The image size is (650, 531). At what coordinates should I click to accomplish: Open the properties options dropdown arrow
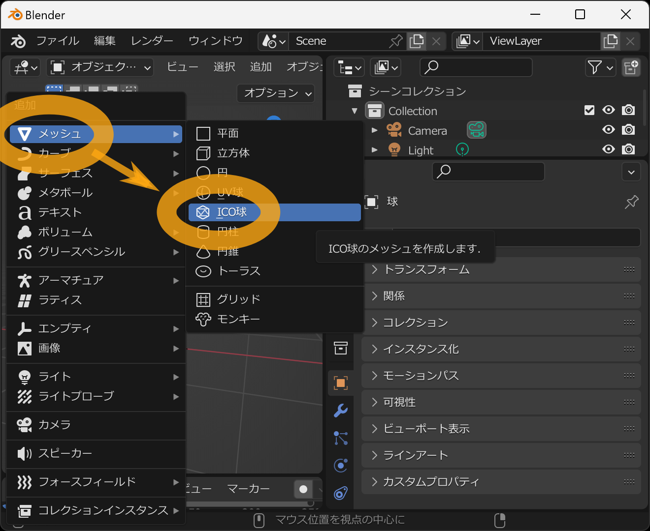(631, 172)
